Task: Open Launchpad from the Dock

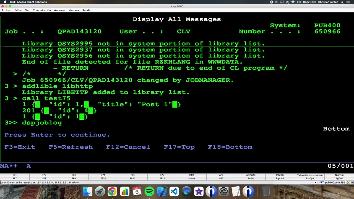Action: [x=100, y=191]
